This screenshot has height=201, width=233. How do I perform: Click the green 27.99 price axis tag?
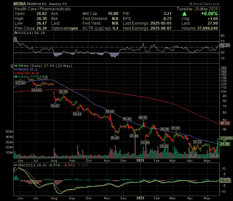click(x=225, y=144)
